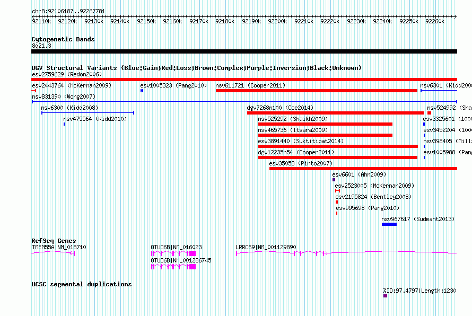Select the esv35058 (Pinto2007) red bar
Image resolution: width=472 pixels, height=316 pixels.
pyautogui.click(x=363, y=169)
